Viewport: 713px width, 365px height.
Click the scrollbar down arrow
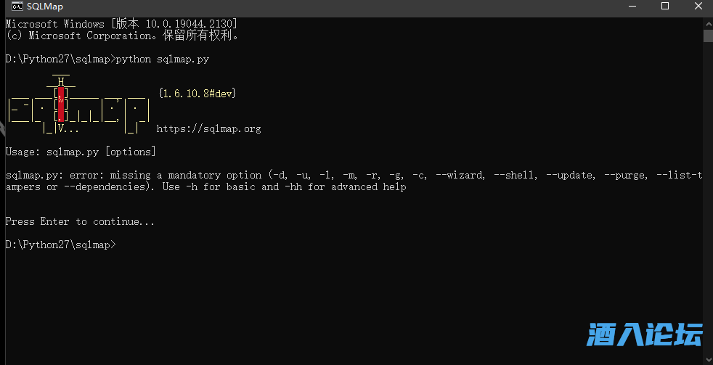[708, 358]
